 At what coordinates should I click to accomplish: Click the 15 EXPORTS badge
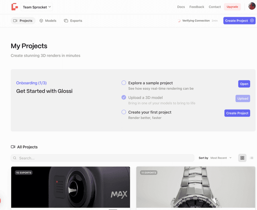[x=24, y=173]
